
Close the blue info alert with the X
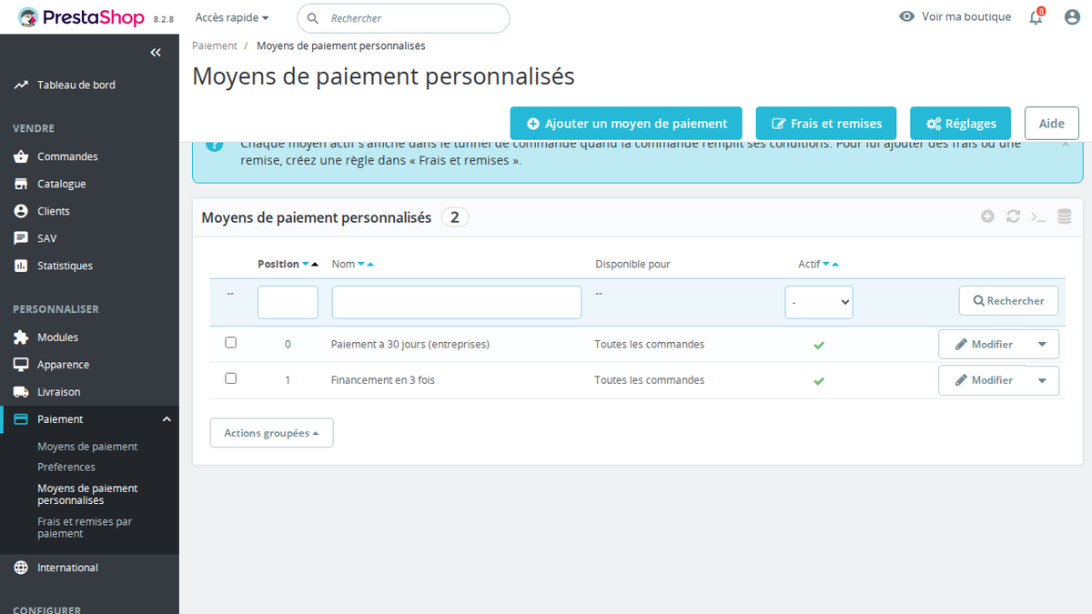pyautogui.click(x=1066, y=144)
